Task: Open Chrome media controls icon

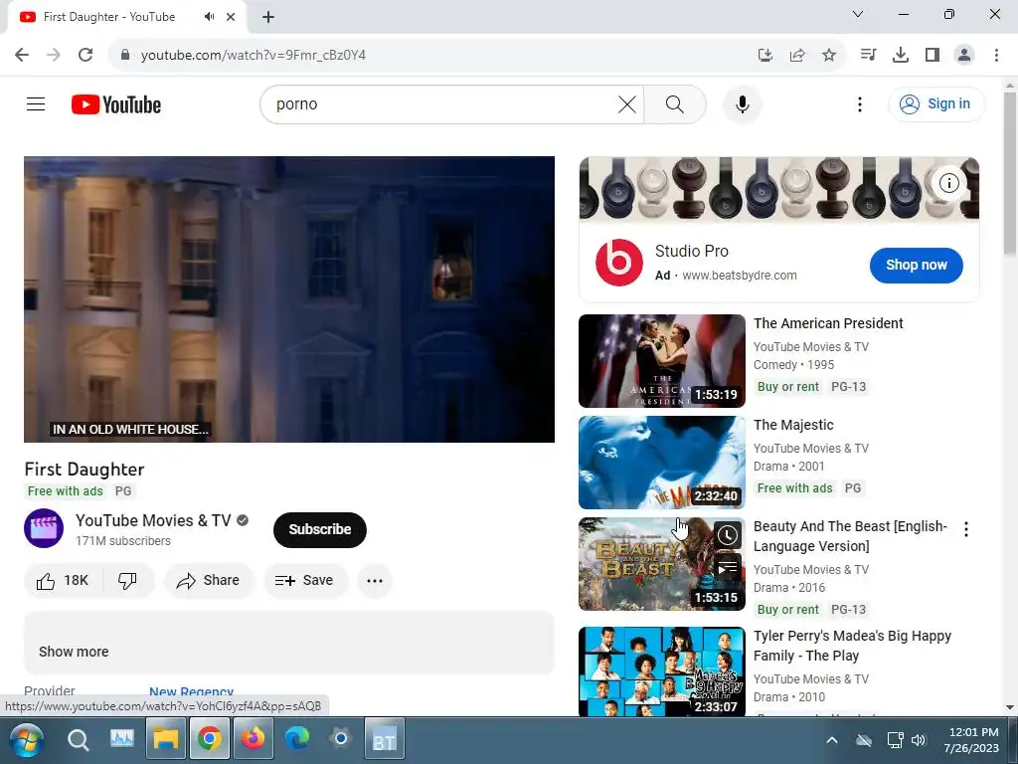Action: (x=868, y=56)
